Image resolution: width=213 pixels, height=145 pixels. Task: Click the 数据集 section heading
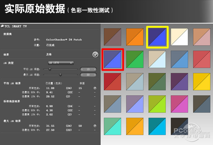click(x=7, y=34)
